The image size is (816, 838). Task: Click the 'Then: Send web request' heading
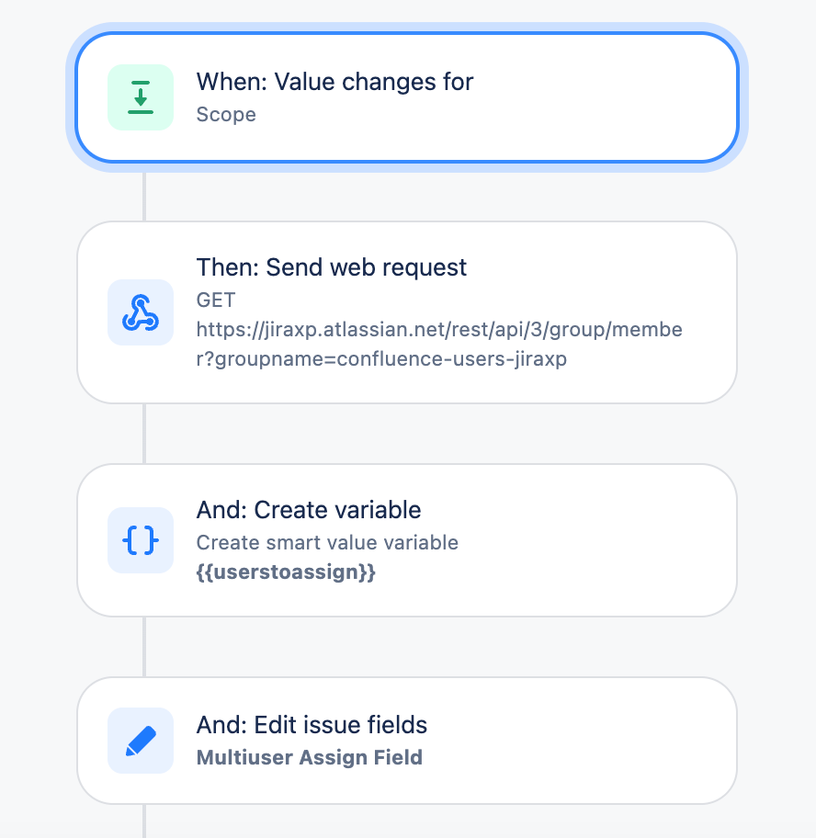pos(332,267)
